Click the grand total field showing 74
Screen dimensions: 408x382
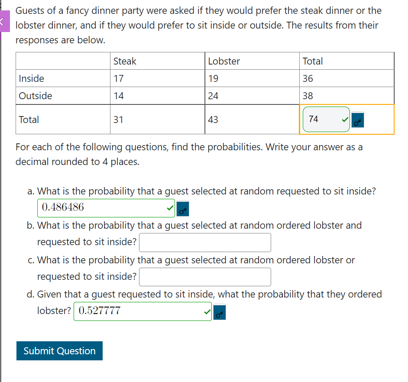point(326,120)
